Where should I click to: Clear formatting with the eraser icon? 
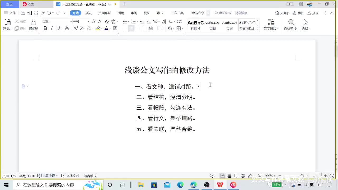coord(107,21)
